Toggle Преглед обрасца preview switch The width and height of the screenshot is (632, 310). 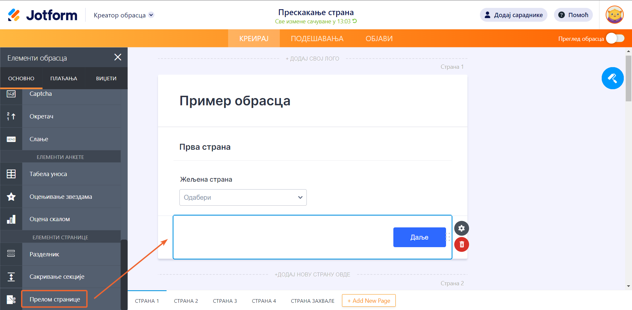pyautogui.click(x=615, y=38)
